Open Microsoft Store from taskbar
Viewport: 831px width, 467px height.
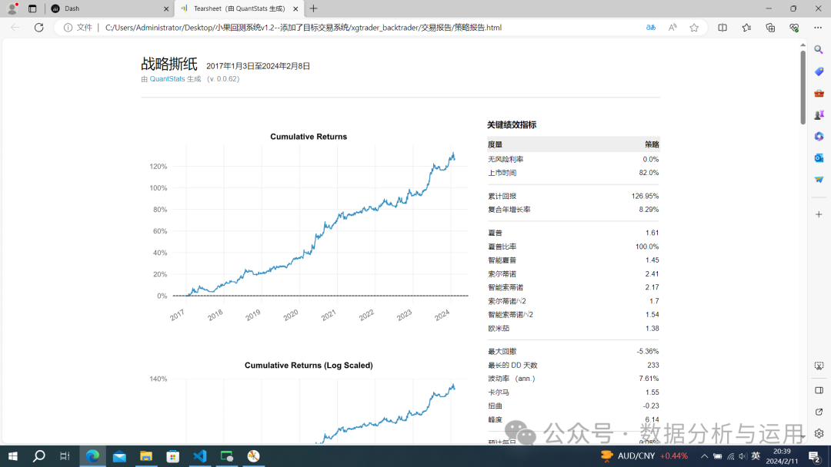click(173, 456)
